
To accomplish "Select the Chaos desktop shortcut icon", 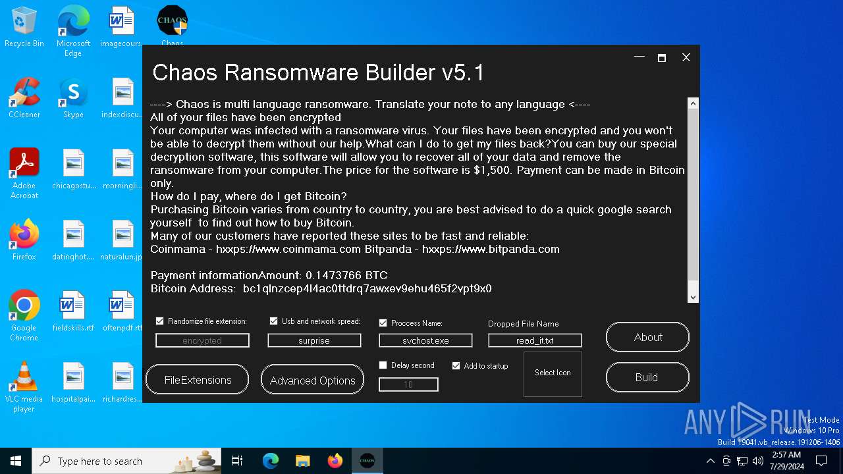I will [x=172, y=25].
